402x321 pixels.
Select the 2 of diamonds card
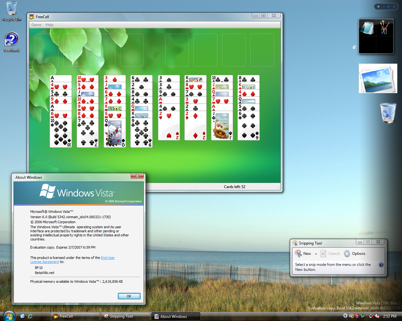pyautogui.click(x=196, y=125)
